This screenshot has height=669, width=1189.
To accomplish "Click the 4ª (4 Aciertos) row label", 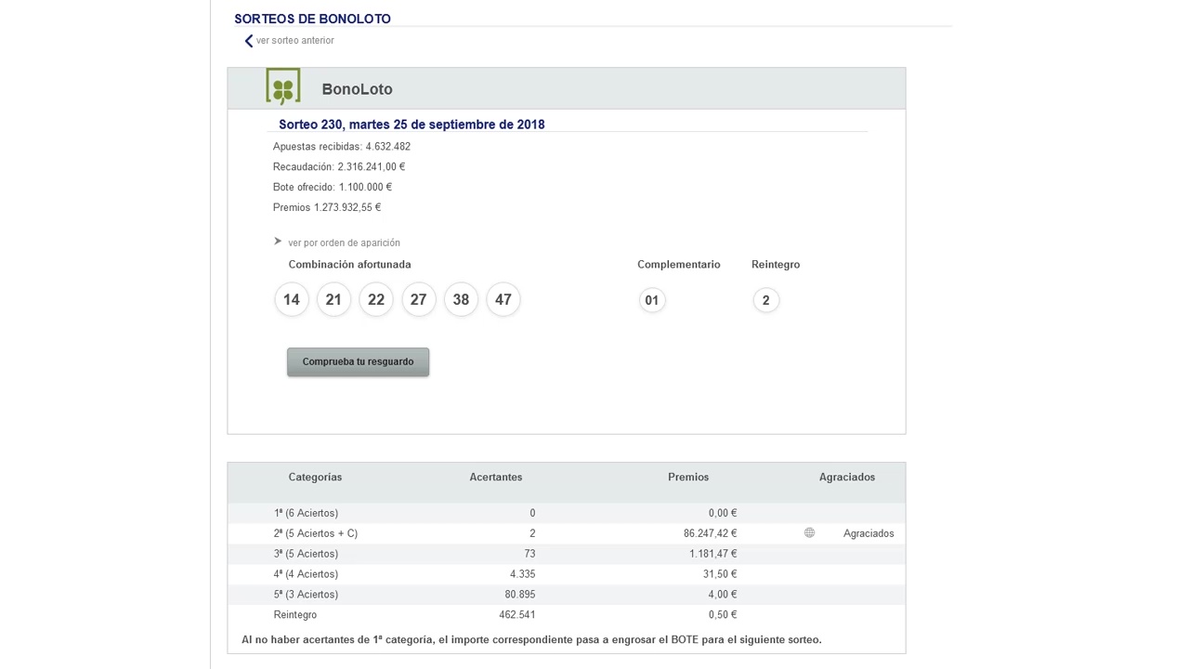I will click(306, 574).
